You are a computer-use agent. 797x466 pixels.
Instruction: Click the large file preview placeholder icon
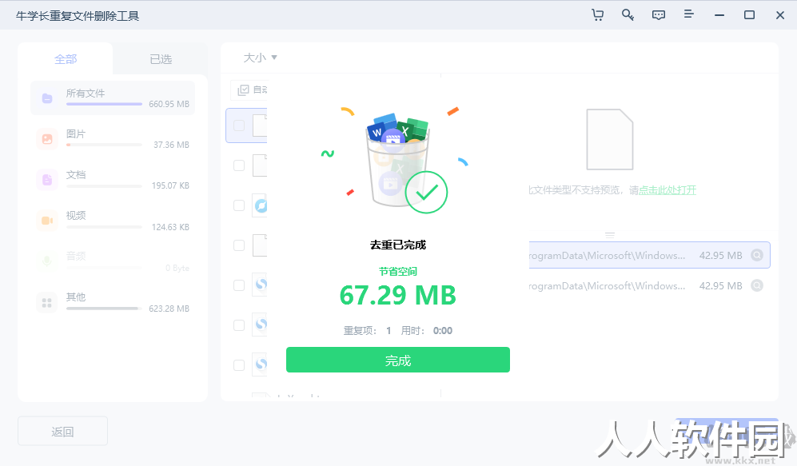[609, 139]
